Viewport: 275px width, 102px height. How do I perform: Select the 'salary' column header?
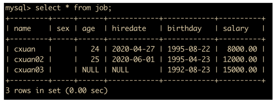pos(236,28)
